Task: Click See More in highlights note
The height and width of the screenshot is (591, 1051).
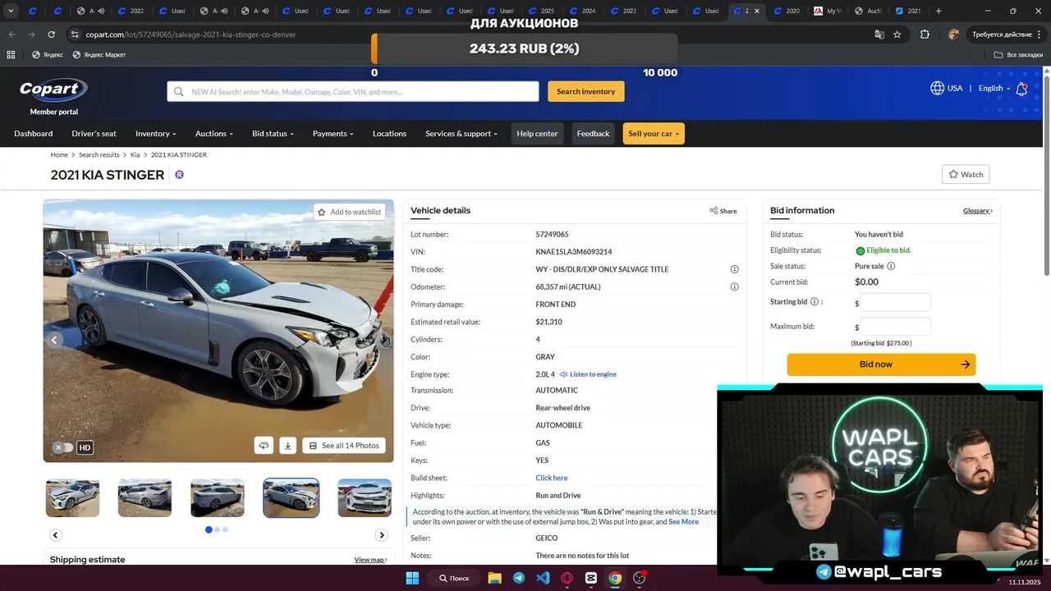Action: tap(683, 521)
